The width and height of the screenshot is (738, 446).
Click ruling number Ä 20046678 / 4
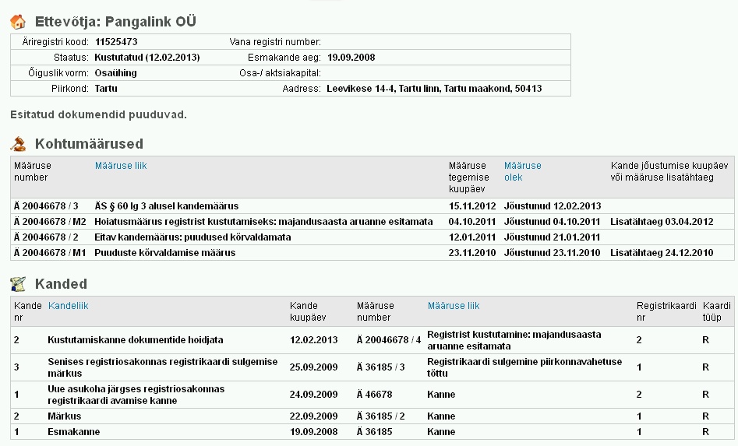pyautogui.click(x=389, y=340)
